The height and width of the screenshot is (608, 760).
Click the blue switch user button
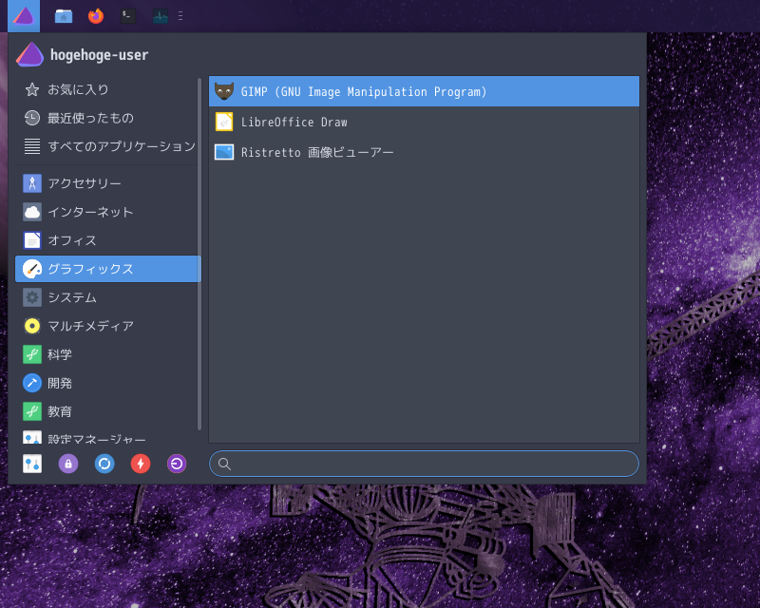pyautogui.click(x=104, y=464)
